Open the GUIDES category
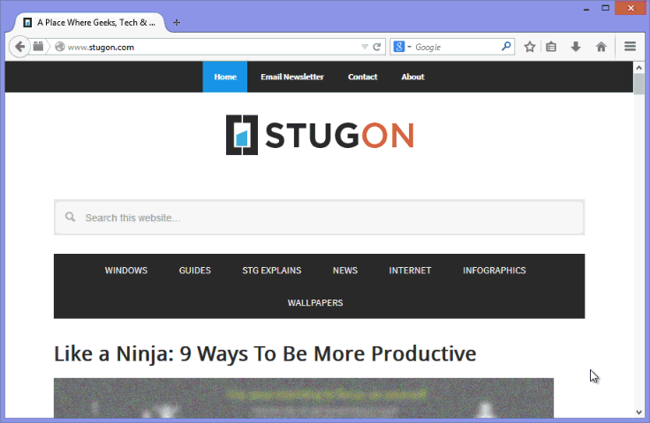 click(x=195, y=271)
